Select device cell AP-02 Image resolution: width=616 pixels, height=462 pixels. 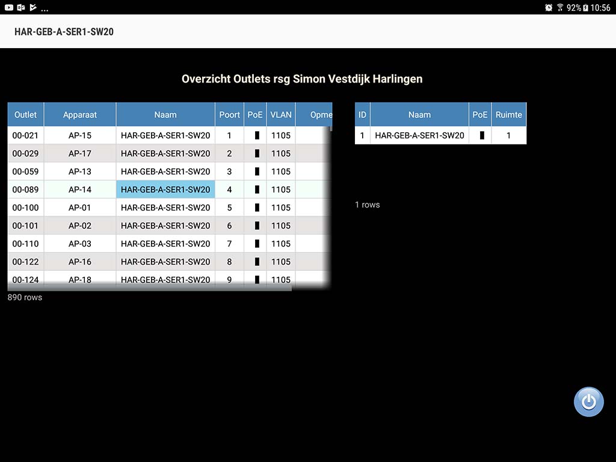click(x=80, y=226)
